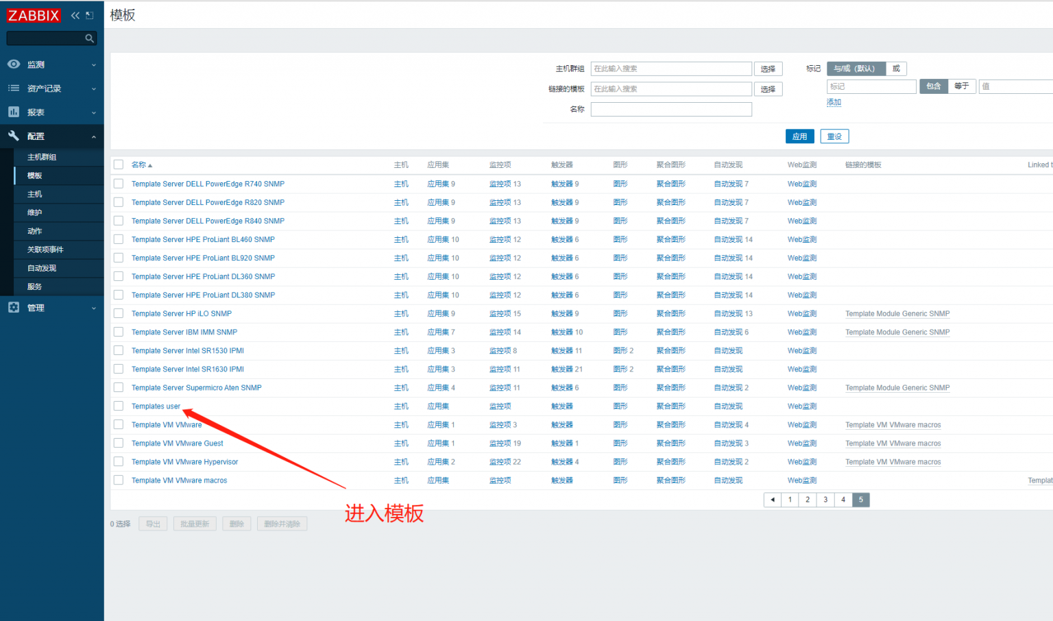Check Template Server IBM IMM SNMP row
This screenshot has height=621, width=1053.
click(119, 332)
